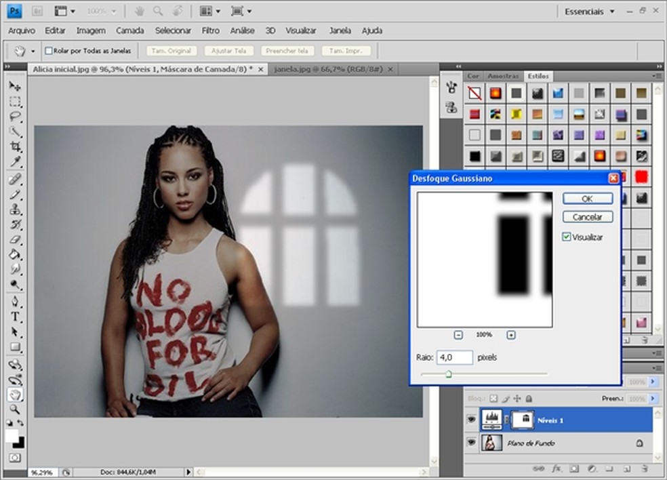Select the Path Selection arrow tool
The image size is (667, 480).
[15, 332]
